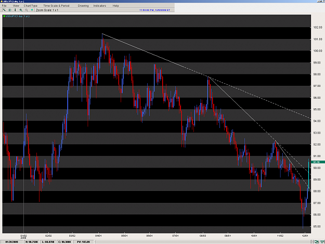Click the 100.00 price axis label

tap(318, 51)
